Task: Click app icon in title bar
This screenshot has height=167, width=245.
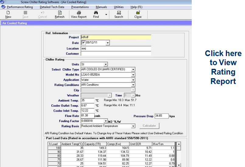Action: (x=2, y=2)
